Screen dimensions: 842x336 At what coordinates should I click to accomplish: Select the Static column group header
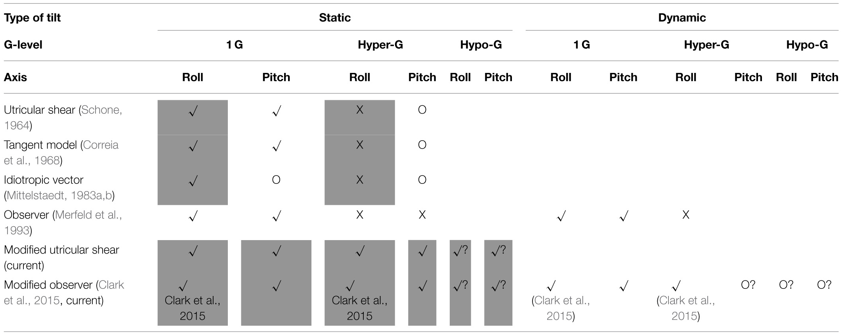click(x=335, y=18)
